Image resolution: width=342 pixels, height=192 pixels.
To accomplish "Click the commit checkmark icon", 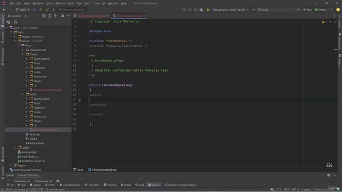I will coord(47,10).
